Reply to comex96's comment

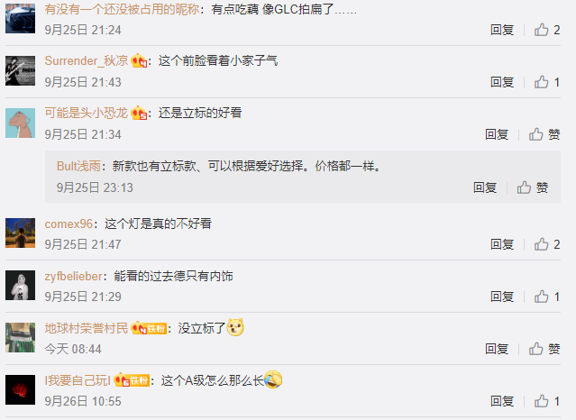[x=502, y=244]
